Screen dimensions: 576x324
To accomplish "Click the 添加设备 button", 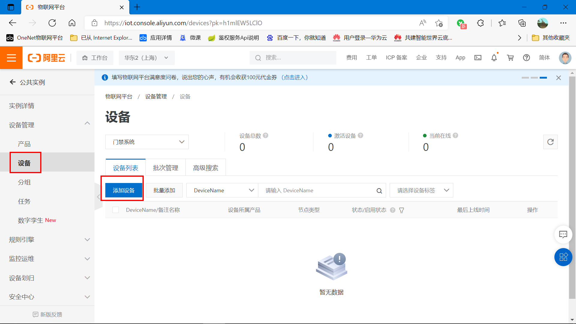I will click(x=123, y=190).
